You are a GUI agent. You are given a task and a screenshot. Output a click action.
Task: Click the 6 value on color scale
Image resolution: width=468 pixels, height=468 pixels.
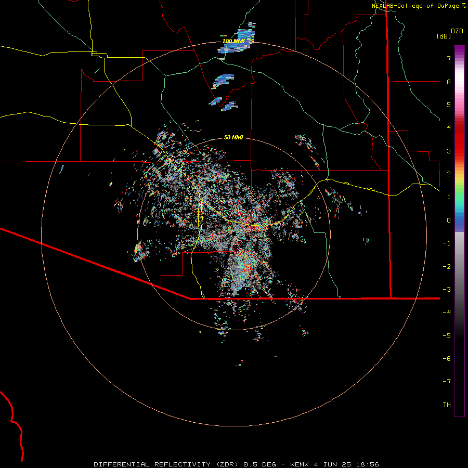pos(449,82)
